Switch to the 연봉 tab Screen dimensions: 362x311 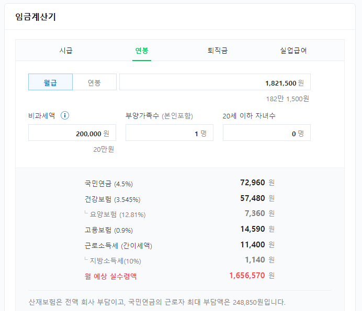tap(142, 51)
